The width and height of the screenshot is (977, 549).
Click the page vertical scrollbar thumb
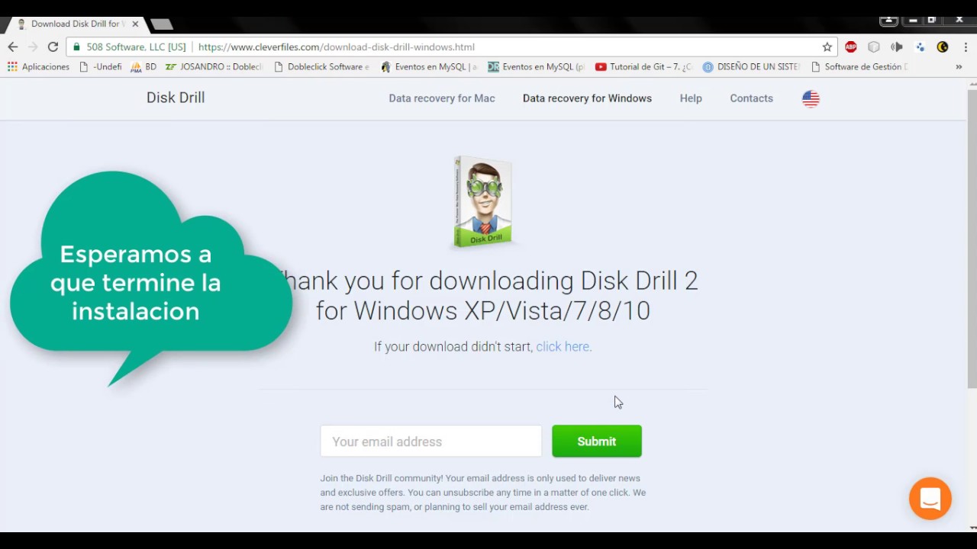tap(972, 240)
